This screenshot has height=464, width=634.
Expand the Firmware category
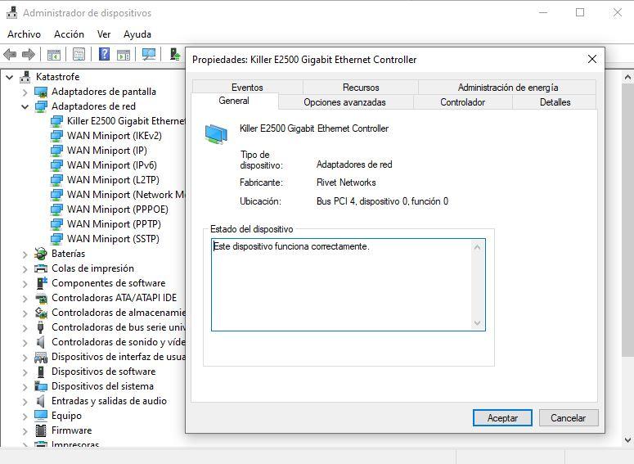coord(25,430)
